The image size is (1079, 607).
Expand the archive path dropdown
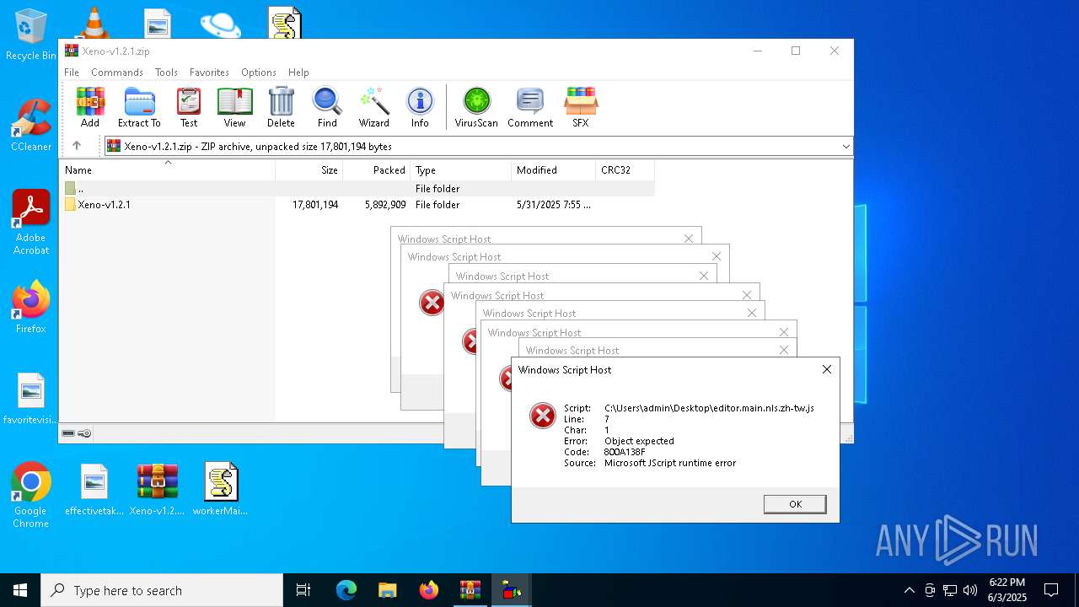pos(845,147)
